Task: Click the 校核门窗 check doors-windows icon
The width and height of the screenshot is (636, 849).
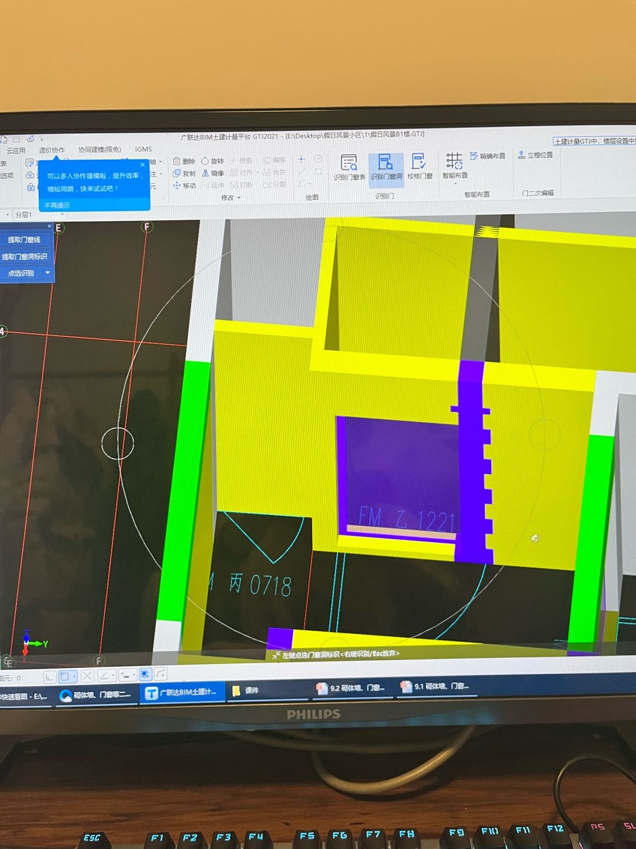Action: tap(419, 166)
